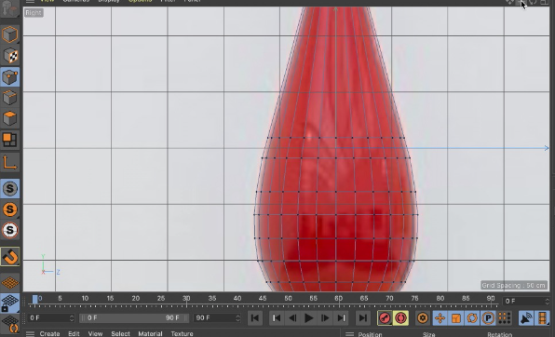
Task: Toggle Rotation keyframe recording icon
Action: [472, 317]
